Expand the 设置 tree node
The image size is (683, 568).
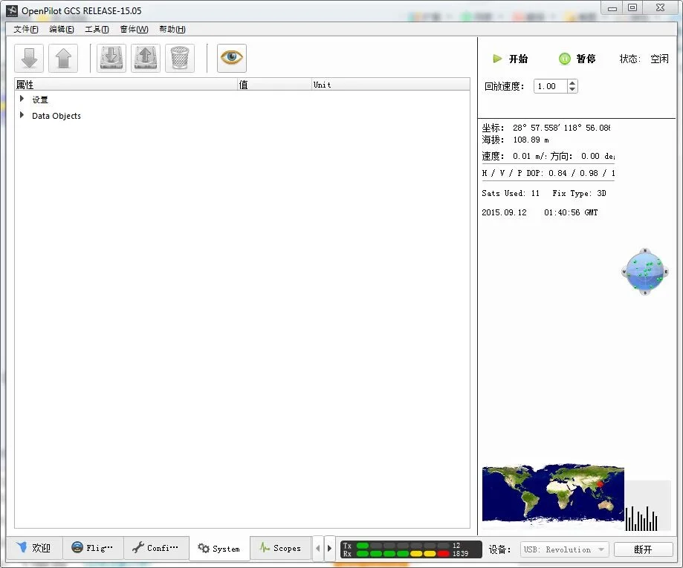point(22,99)
